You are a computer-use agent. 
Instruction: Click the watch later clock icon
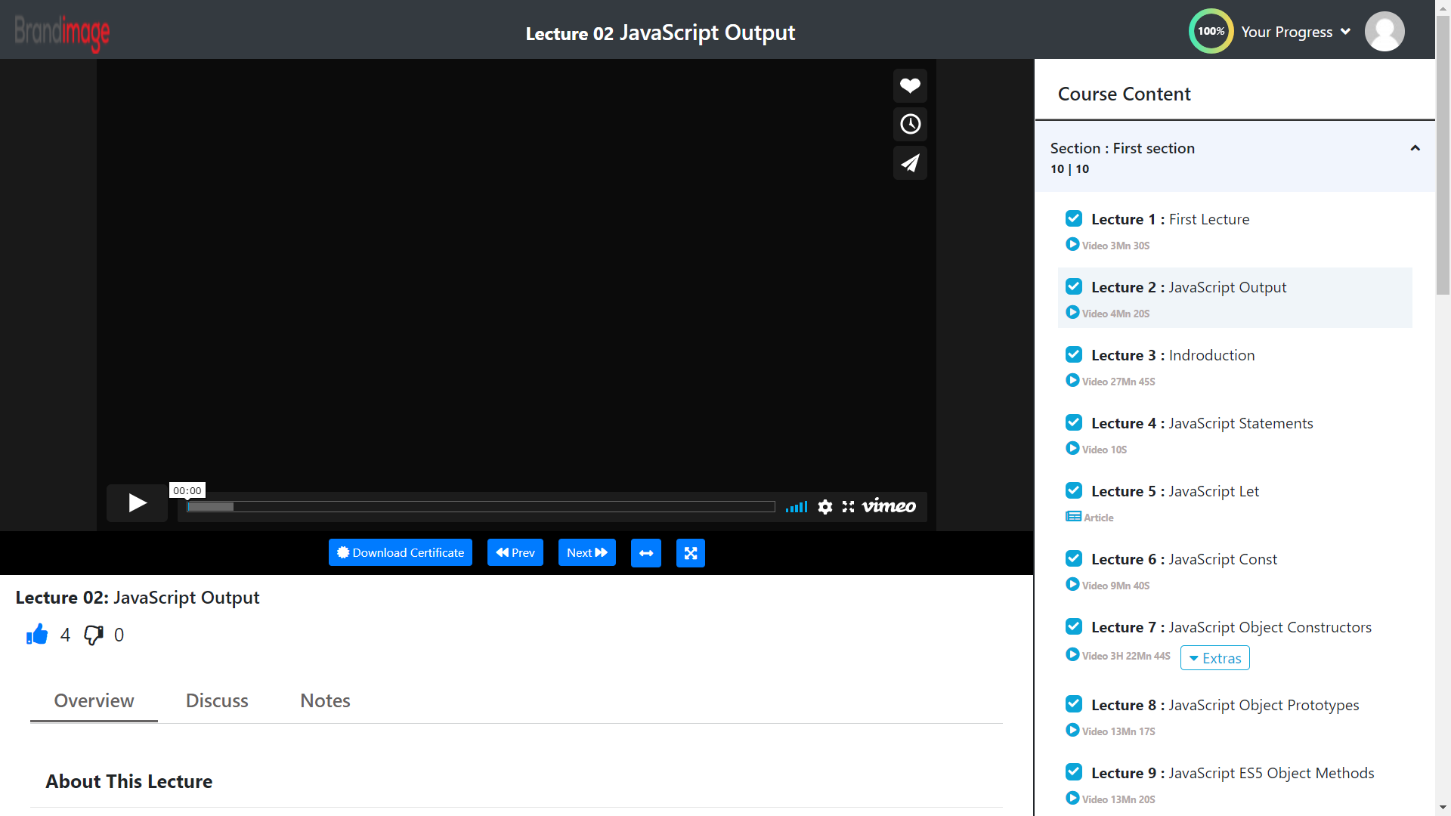pyautogui.click(x=910, y=124)
